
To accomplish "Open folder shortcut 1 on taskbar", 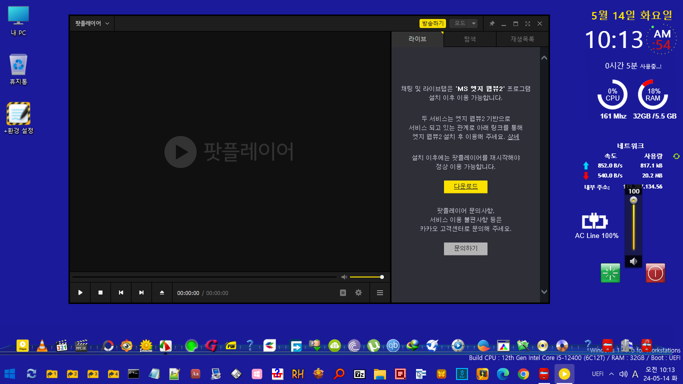I will 52,373.
